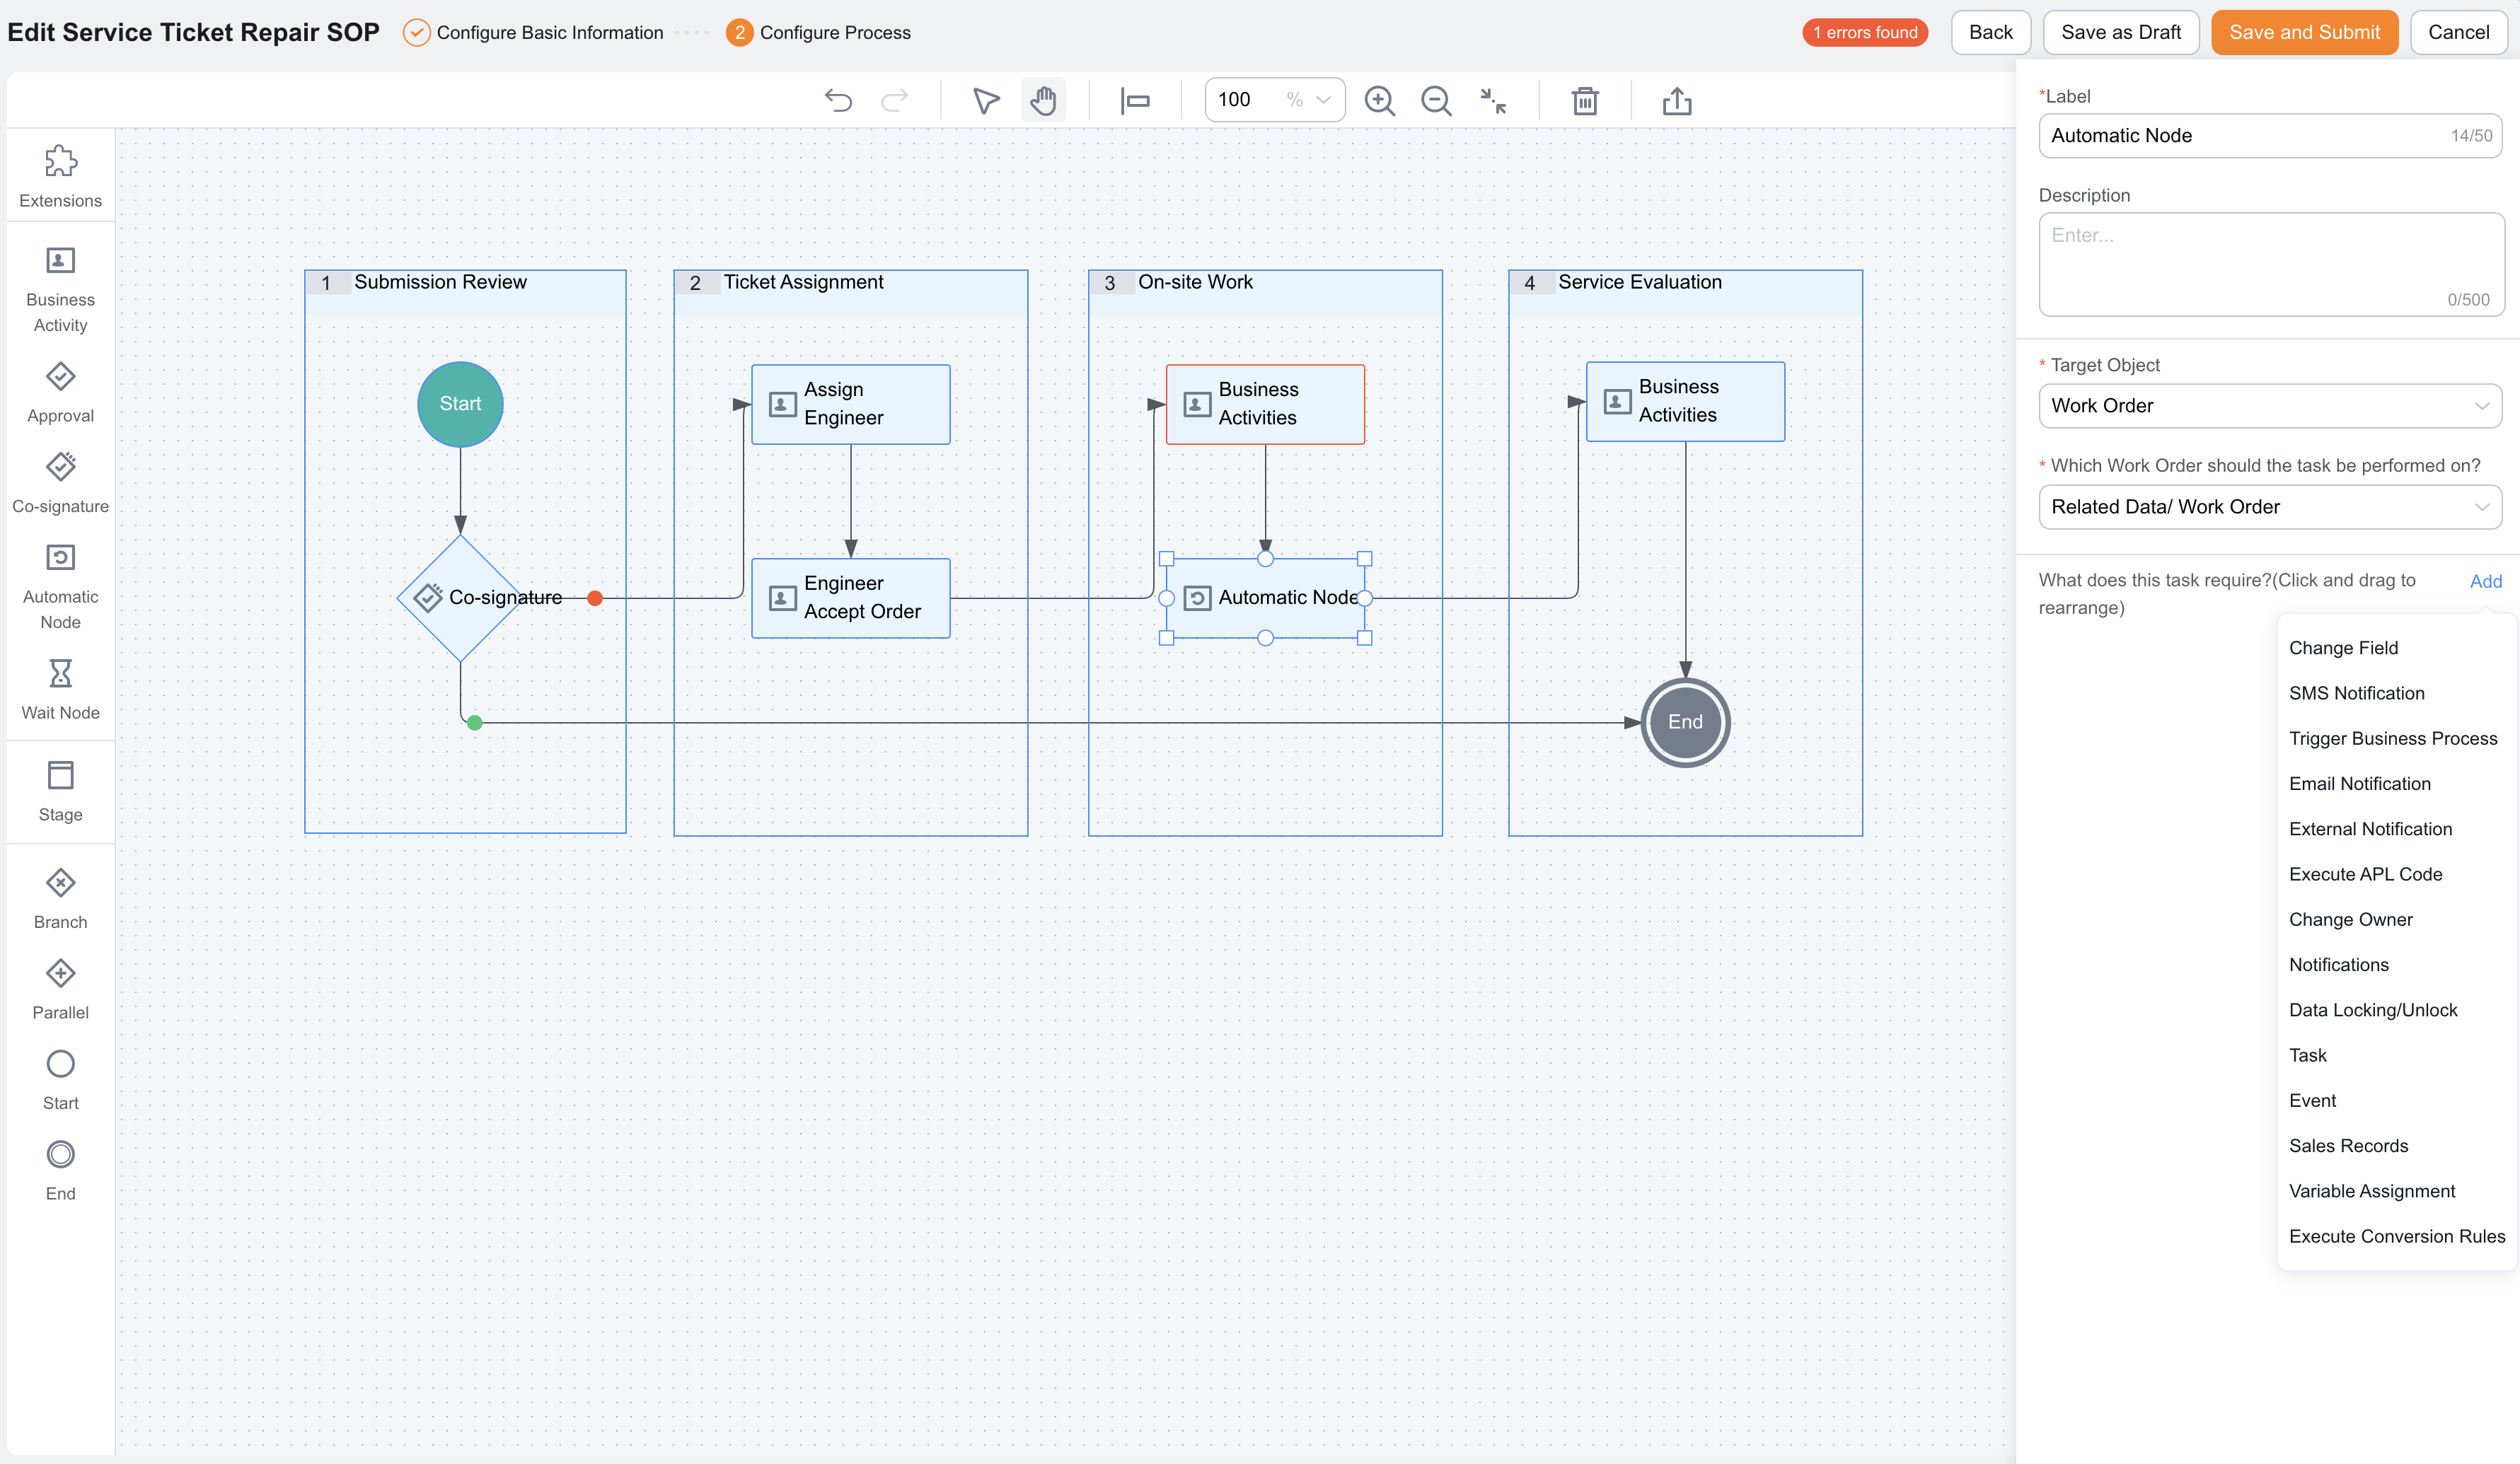2520x1464 pixels.
Task: Select the green Start circle on canvas
Action: (x=460, y=404)
